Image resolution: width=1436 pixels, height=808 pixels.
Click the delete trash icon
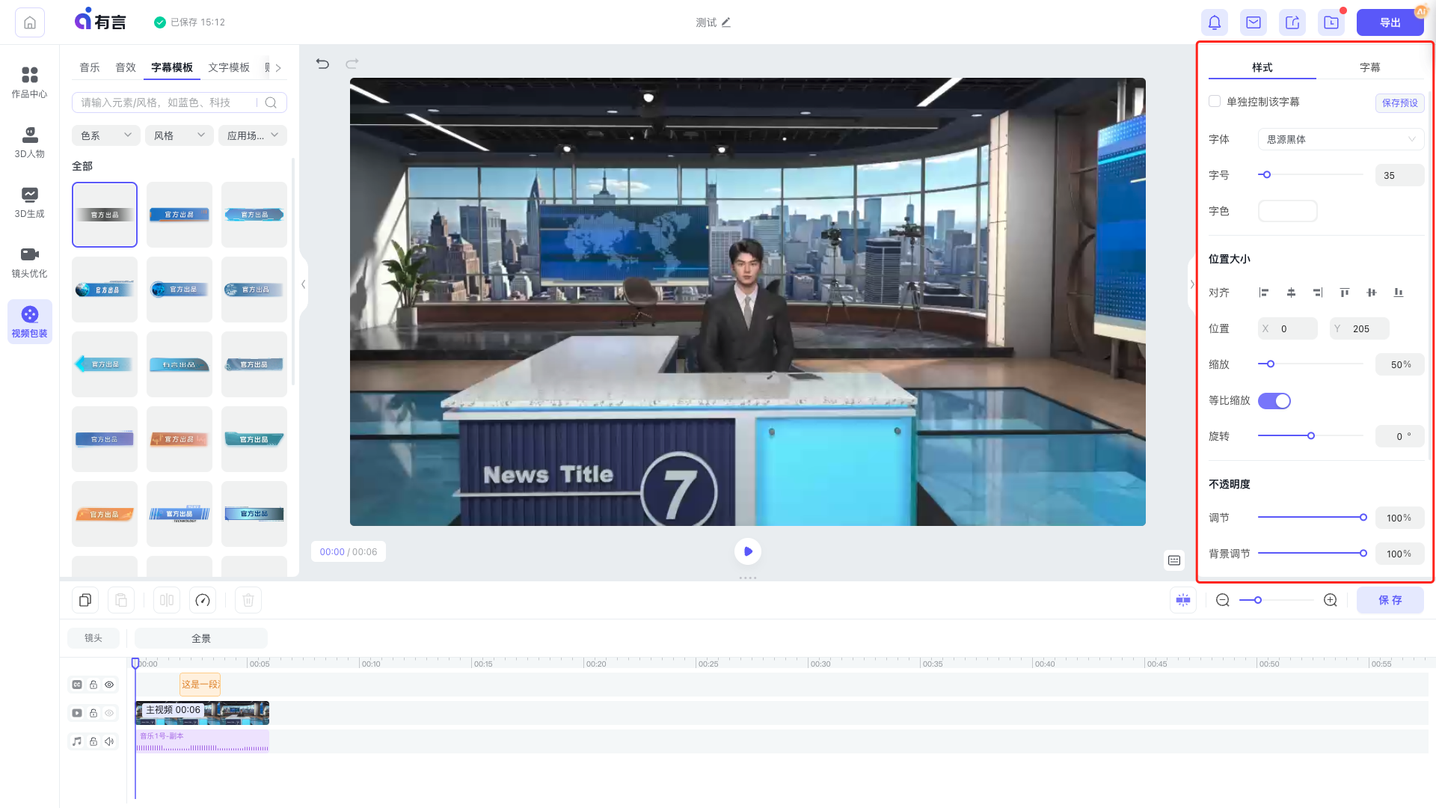[x=248, y=600]
